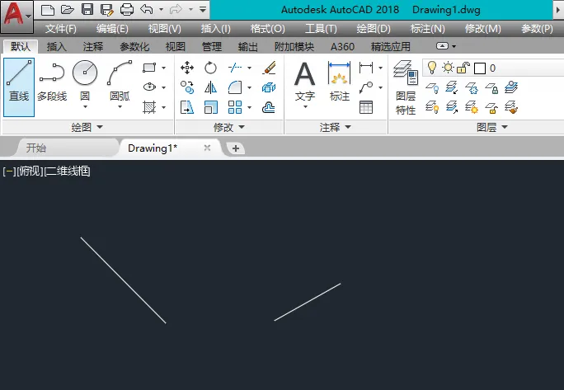Screen dimensions: 564x390
Task: Unlock layer icon in Layers panel
Action: 491,107
